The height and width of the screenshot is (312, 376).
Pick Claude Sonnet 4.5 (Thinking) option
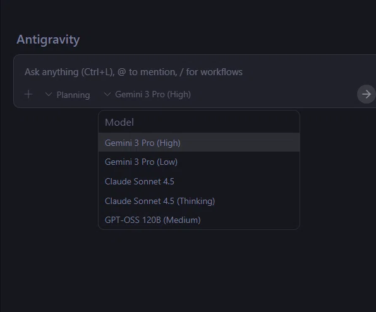pyautogui.click(x=199, y=201)
